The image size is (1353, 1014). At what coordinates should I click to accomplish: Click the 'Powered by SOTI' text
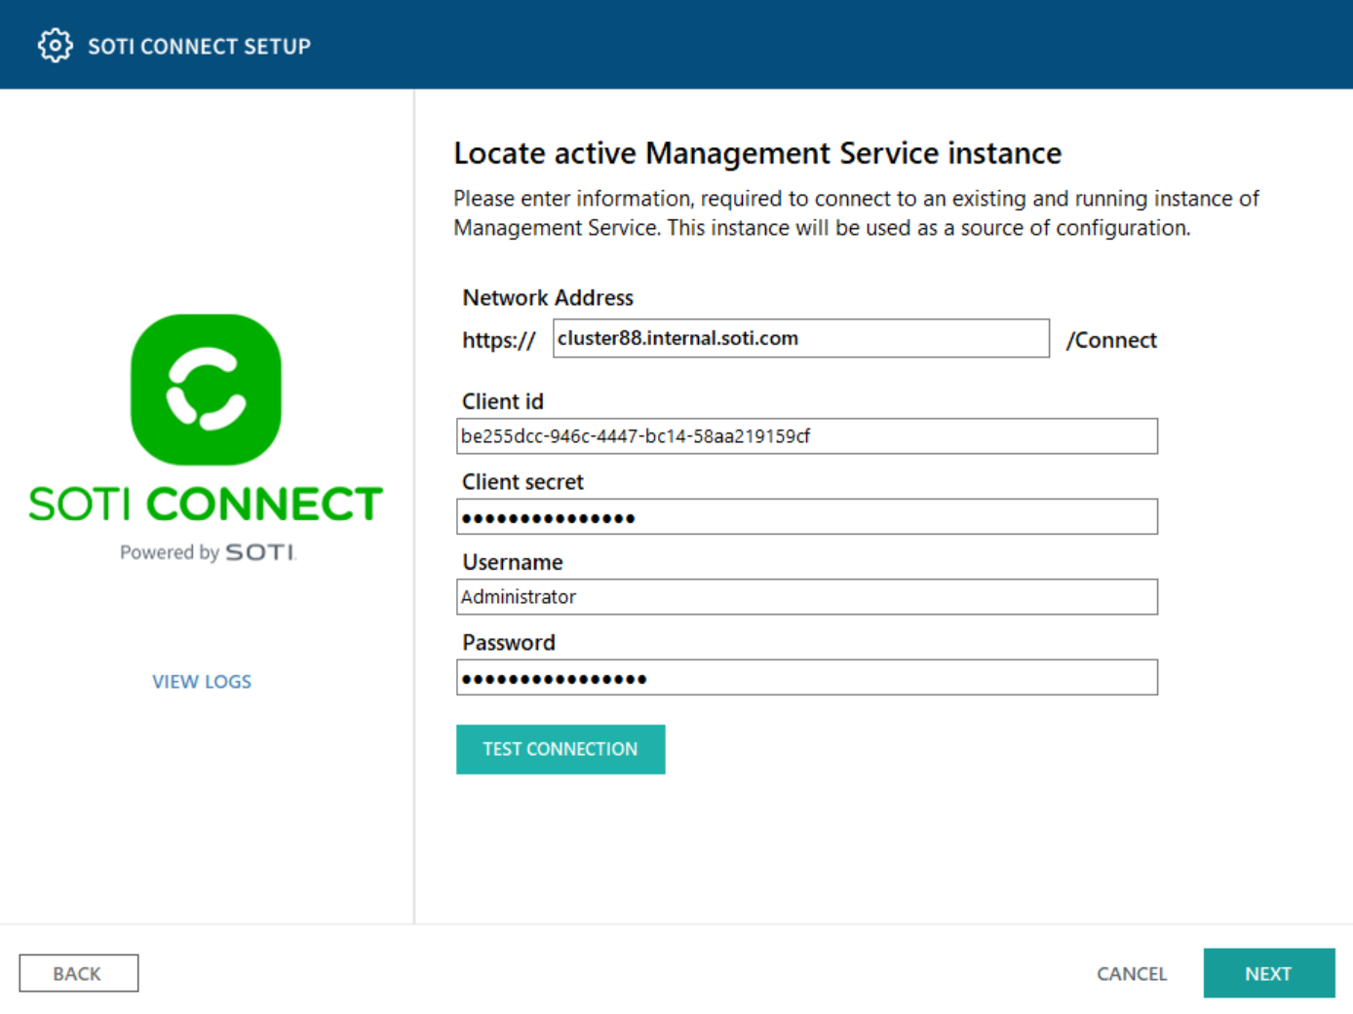click(x=208, y=552)
